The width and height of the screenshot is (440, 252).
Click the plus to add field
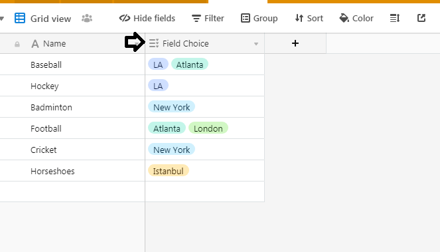click(x=295, y=43)
